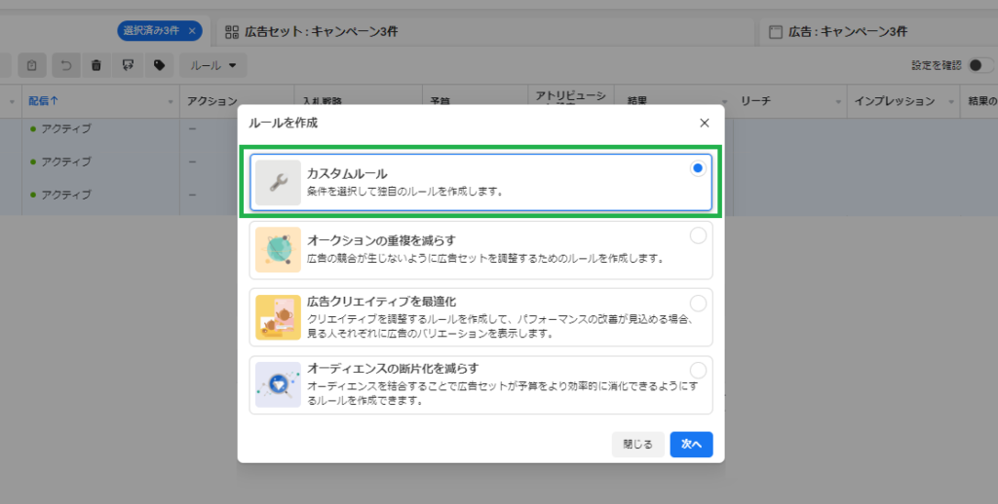Click the teapot illustration for 広告クリエイティブを最適化

[x=278, y=317]
